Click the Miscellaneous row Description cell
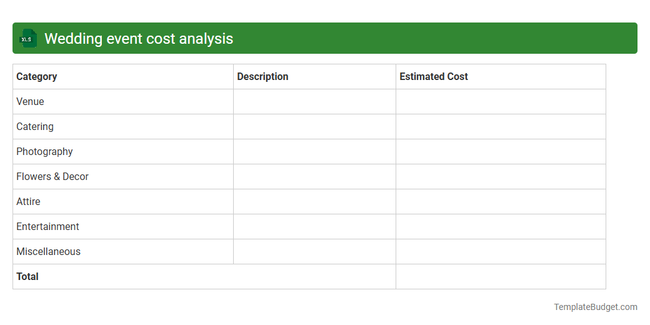Image resolution: width=650 pixels, height=325 pixels. tap(314, 252)
